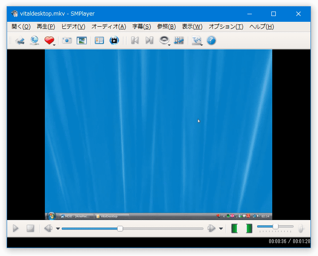The height and width of the screenshot is (256, 318).
Task: Open the ビデオ(V) menu
Action: 73,27
